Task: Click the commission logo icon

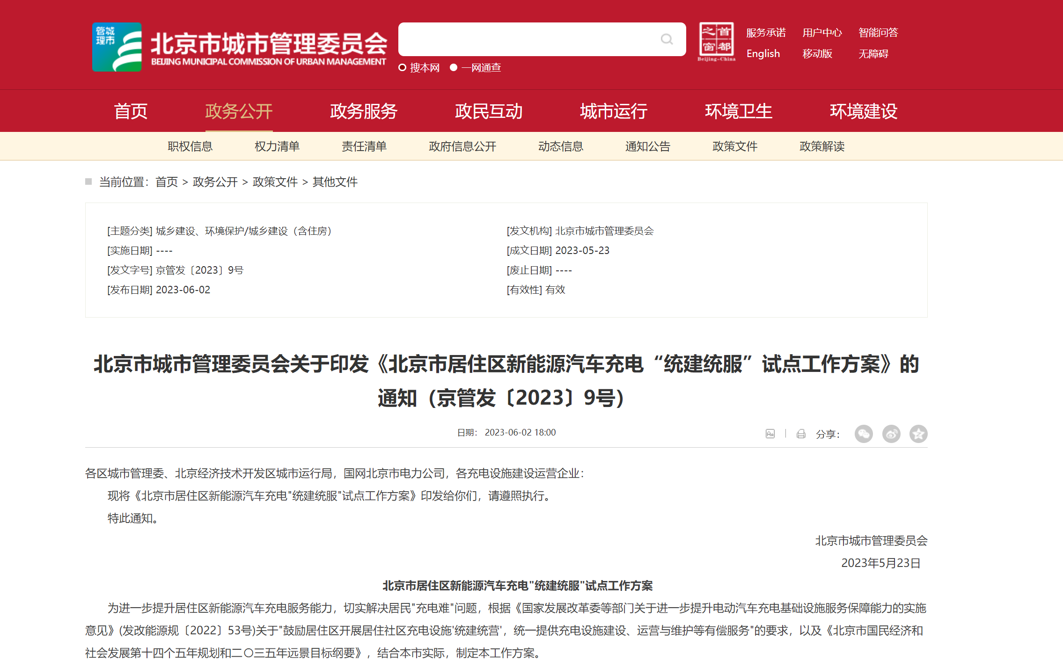Action: 117,47
